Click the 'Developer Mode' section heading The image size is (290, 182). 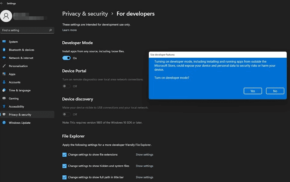tap(78, 43)
